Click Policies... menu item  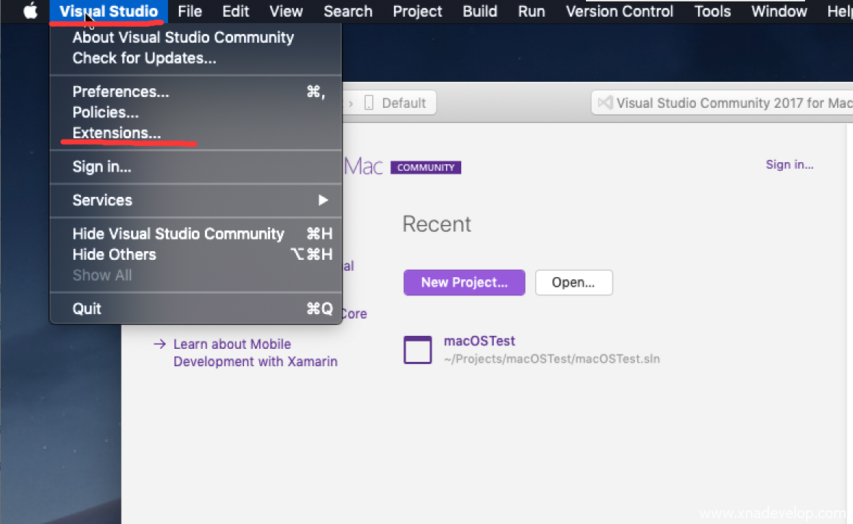[105, 112]
